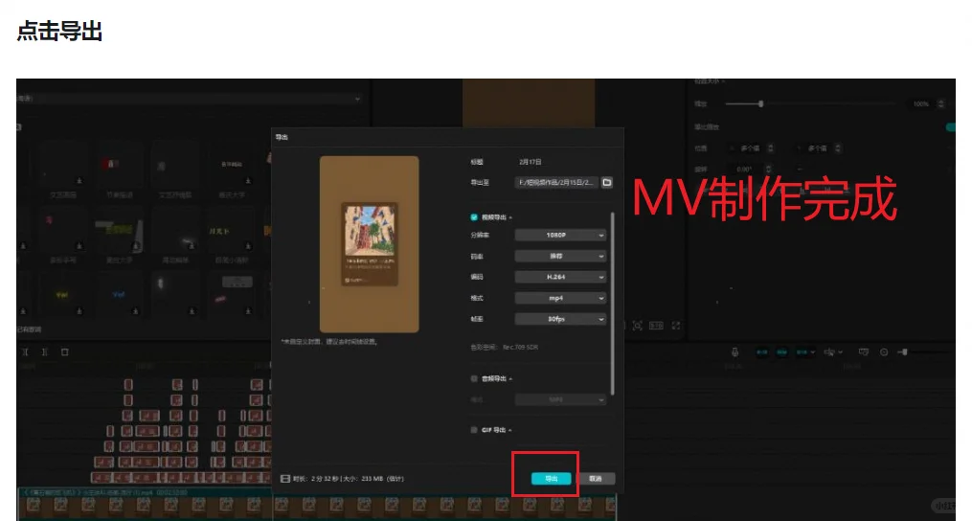The height and width of the screenshot is (521, 972).
Task: Collapse the 视频导出 section arrow
Action: [510, 217]
